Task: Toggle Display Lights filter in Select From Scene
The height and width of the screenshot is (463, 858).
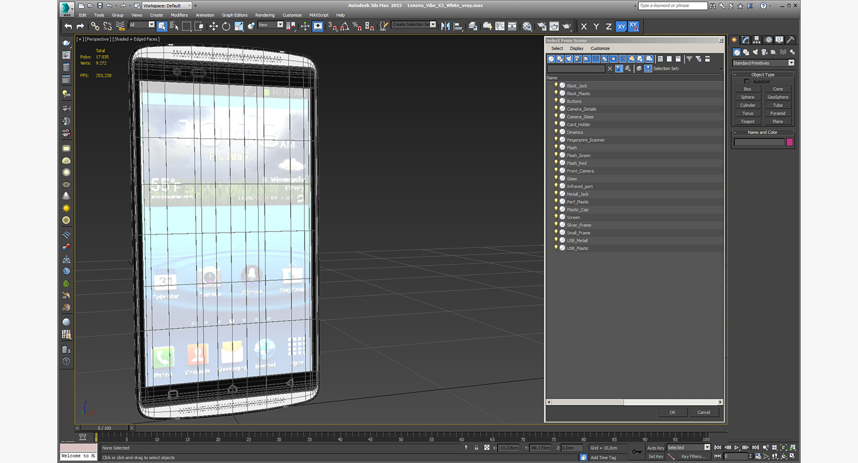Action: click(x=569, y=58)
